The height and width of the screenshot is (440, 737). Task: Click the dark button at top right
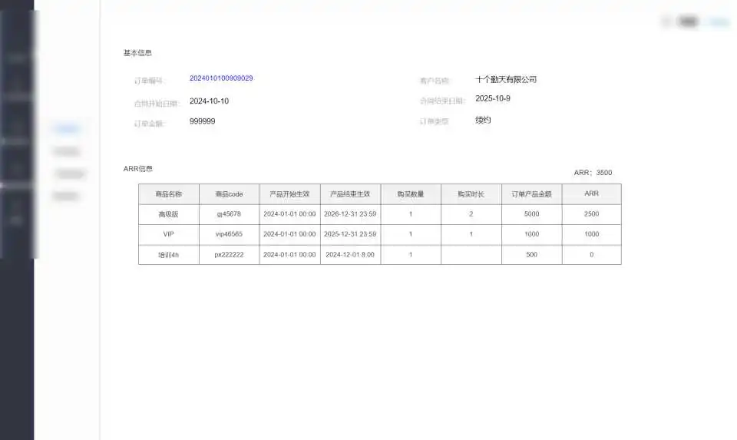pyautogui.click(x=689, y=22)
